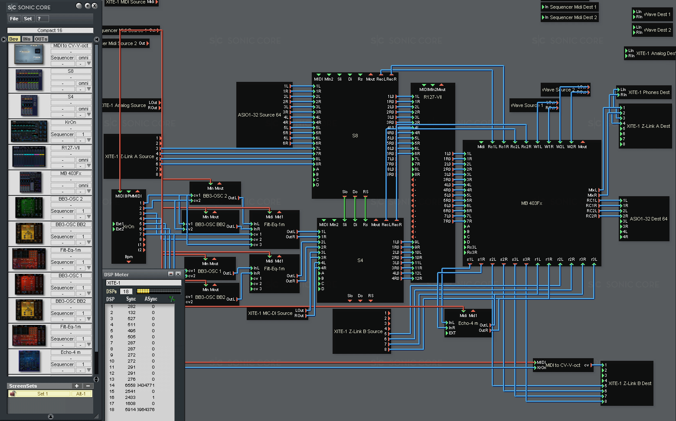Image resolution: width=676 pixels, height=421 pixels.
Task: Expand the BB3-OSC 1 row dropdown triangle
Action: pos(89,294)
